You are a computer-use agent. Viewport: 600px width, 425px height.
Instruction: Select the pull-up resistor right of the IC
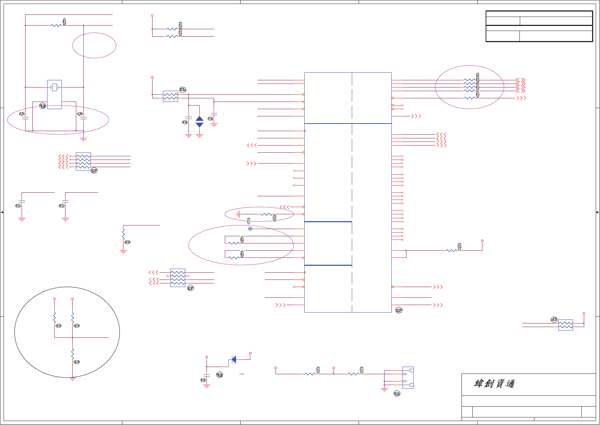451,250
